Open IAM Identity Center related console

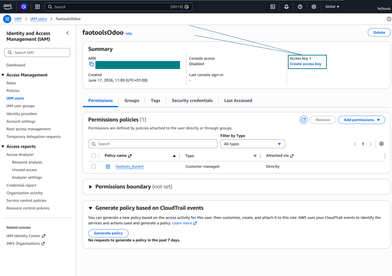(x=26, y=236)
